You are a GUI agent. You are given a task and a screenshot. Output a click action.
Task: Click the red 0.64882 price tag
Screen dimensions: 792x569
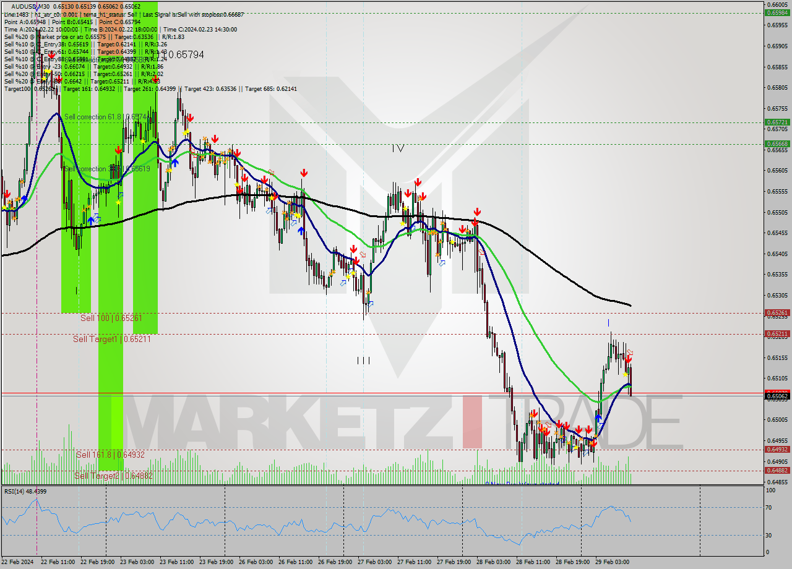click(x=777, y=471)
